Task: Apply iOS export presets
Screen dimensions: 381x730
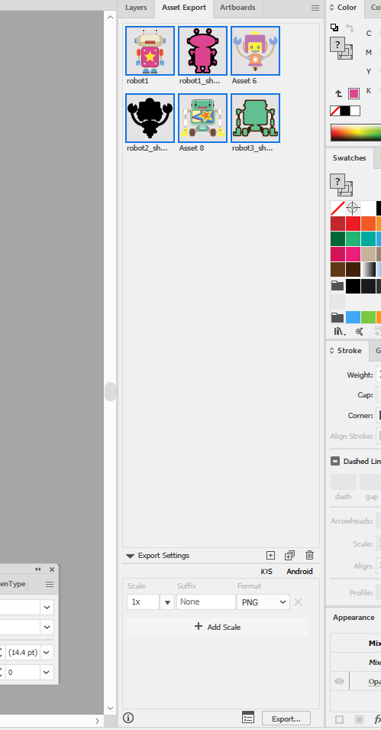Action: (x=266, y=571)
